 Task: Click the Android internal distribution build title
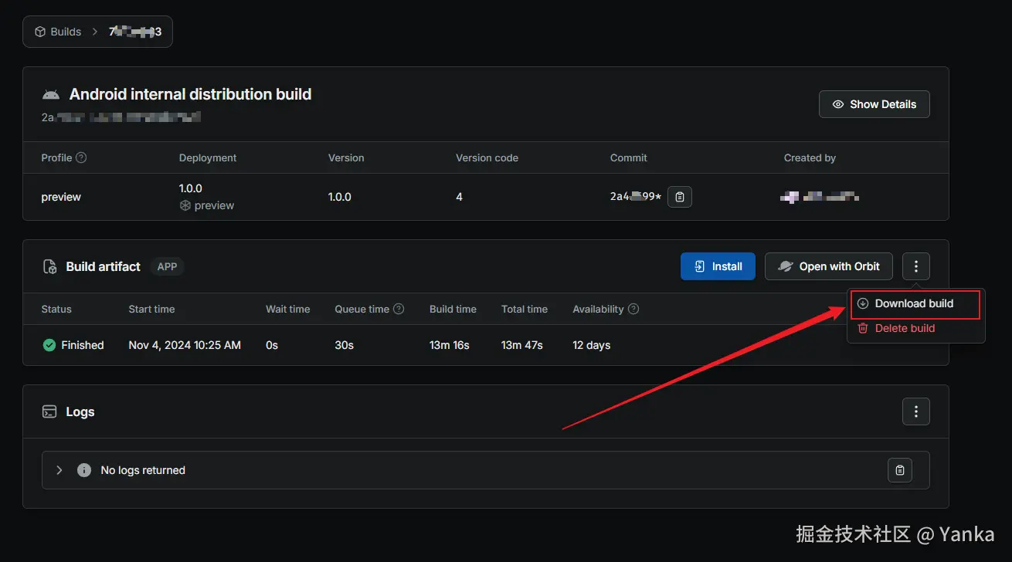pyautogui.click(x=190, y=94)
